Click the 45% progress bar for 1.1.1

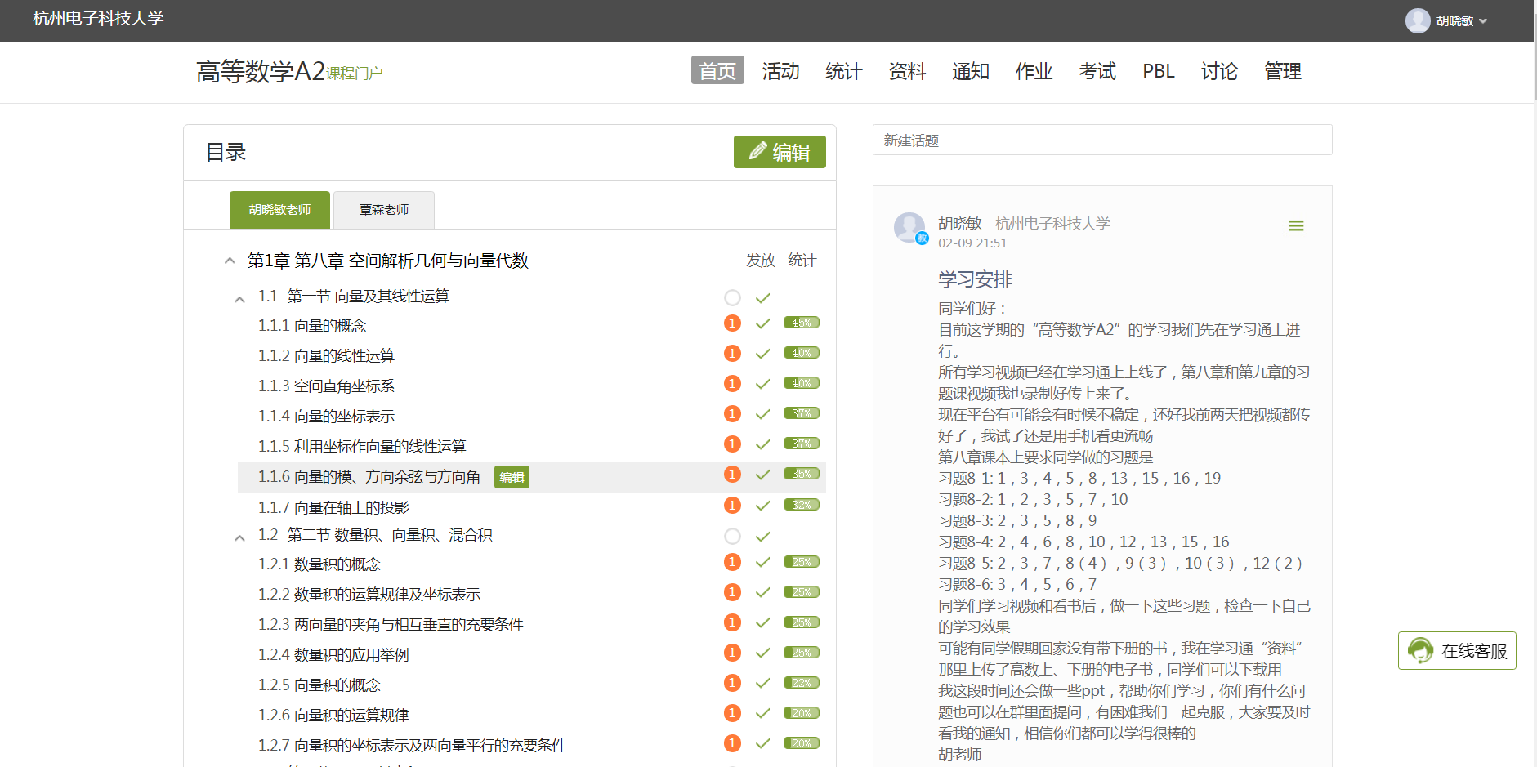(x=802, y=323)
